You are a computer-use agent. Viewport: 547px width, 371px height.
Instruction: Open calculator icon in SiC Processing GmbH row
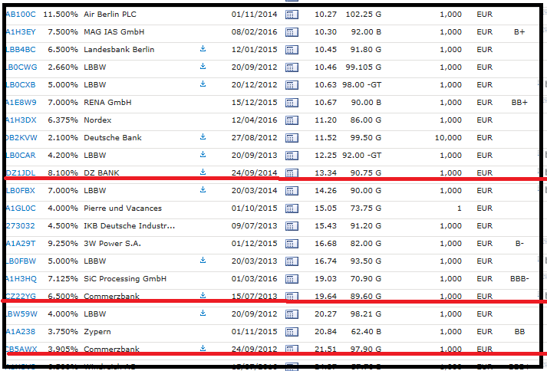pyautogui.click(x=292, y=279)
